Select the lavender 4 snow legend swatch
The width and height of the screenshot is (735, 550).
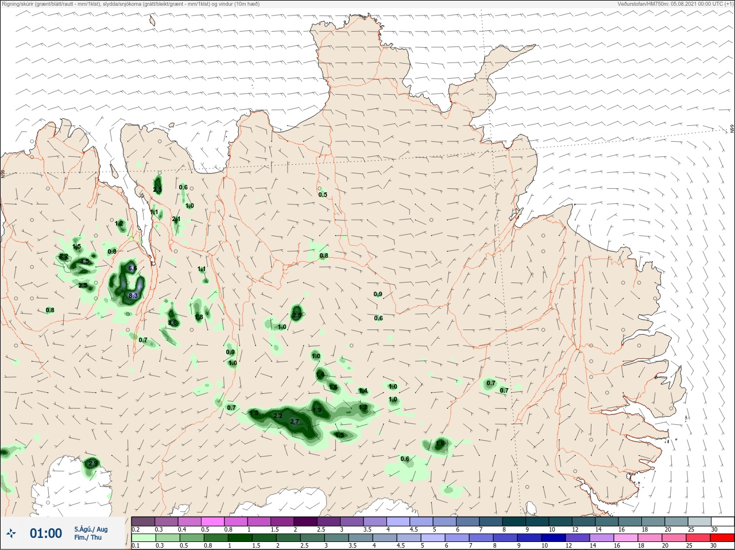click(x=399, y=521)
